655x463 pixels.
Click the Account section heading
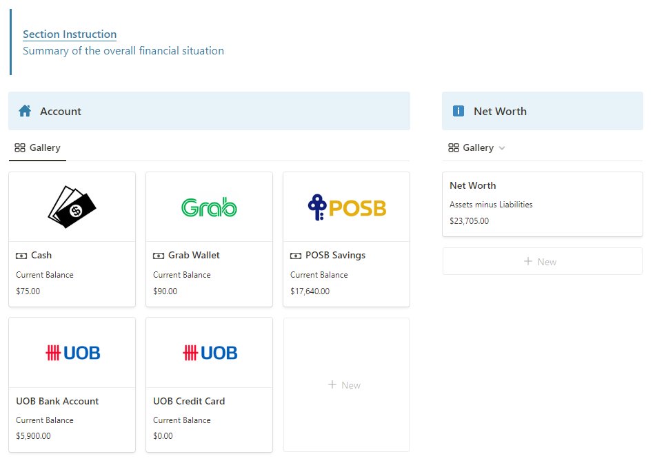[x=61, y=112]
